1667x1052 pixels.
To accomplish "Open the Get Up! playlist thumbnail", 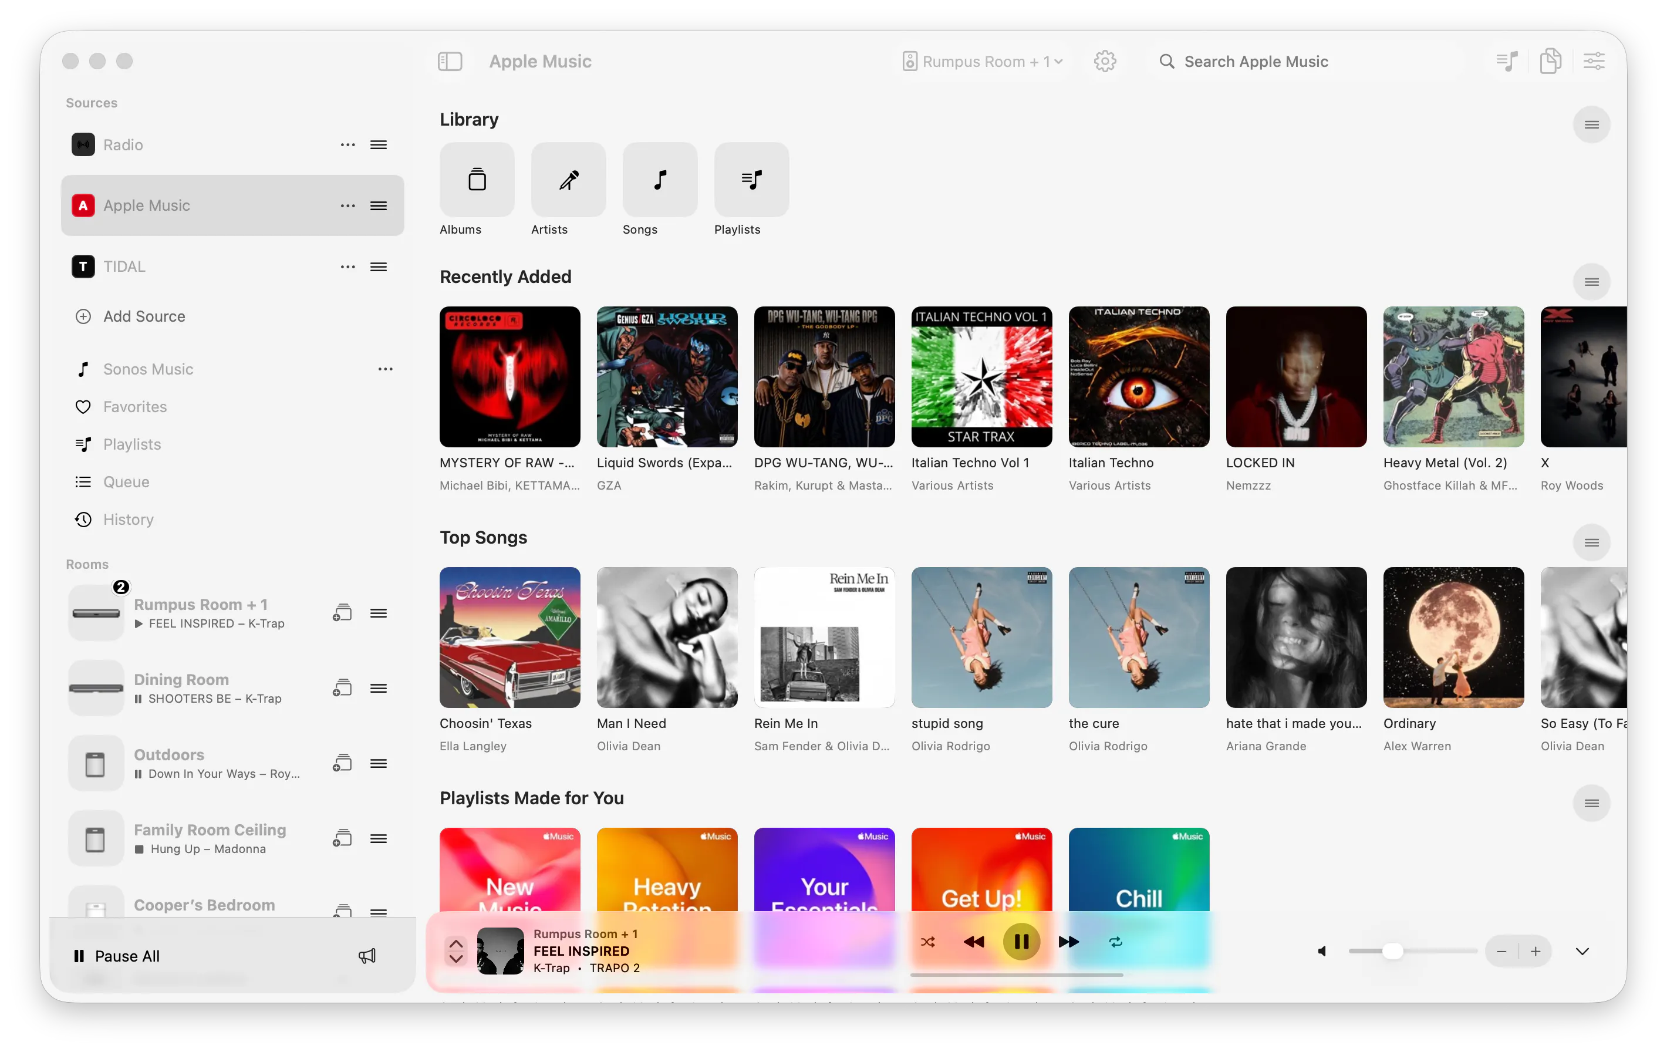I will (981, 869).
